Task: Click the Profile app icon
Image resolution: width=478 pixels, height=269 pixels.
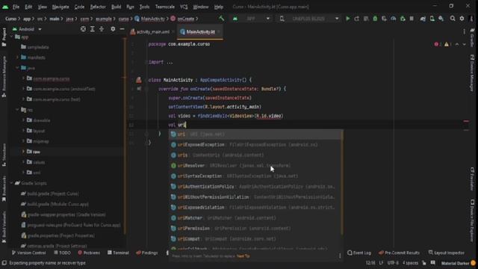Action: point(394,19)
